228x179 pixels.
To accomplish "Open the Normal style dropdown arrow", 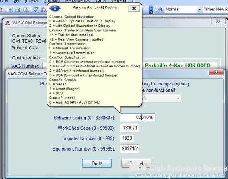I will click(199, 10).
